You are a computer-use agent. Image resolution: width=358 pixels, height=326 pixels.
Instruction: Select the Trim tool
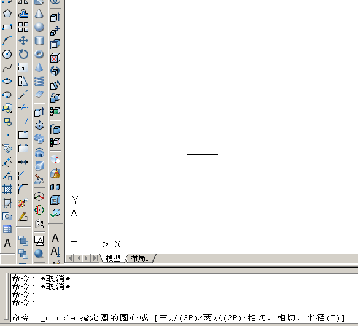[x=23, y=108]
